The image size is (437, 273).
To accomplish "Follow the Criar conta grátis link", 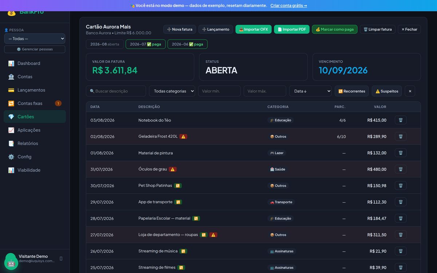I will point(289,5).
